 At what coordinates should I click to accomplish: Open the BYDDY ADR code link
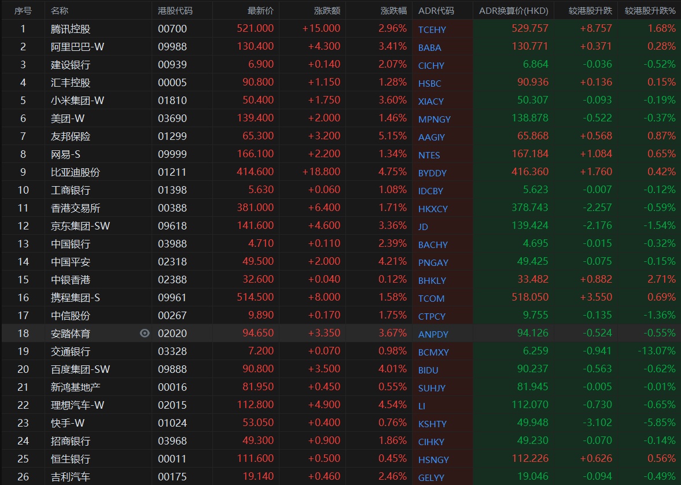432,173
